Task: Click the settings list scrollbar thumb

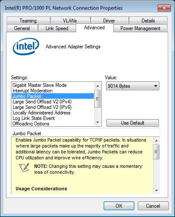Action: (x=98, y=99)
